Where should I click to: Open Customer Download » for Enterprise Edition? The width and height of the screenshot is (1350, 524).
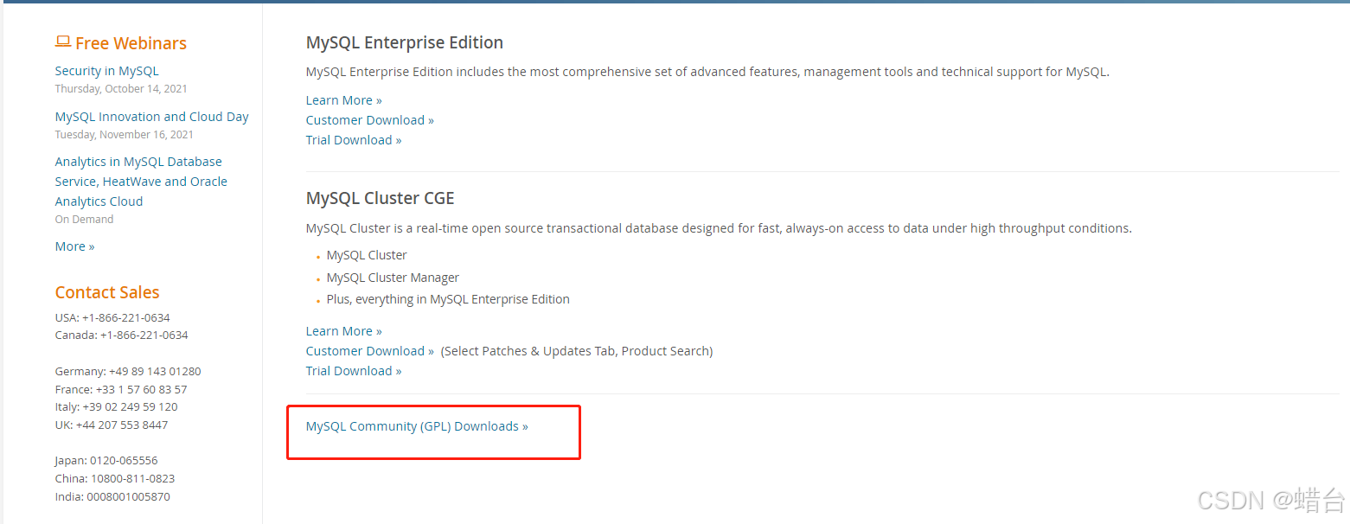click(369, 120)
